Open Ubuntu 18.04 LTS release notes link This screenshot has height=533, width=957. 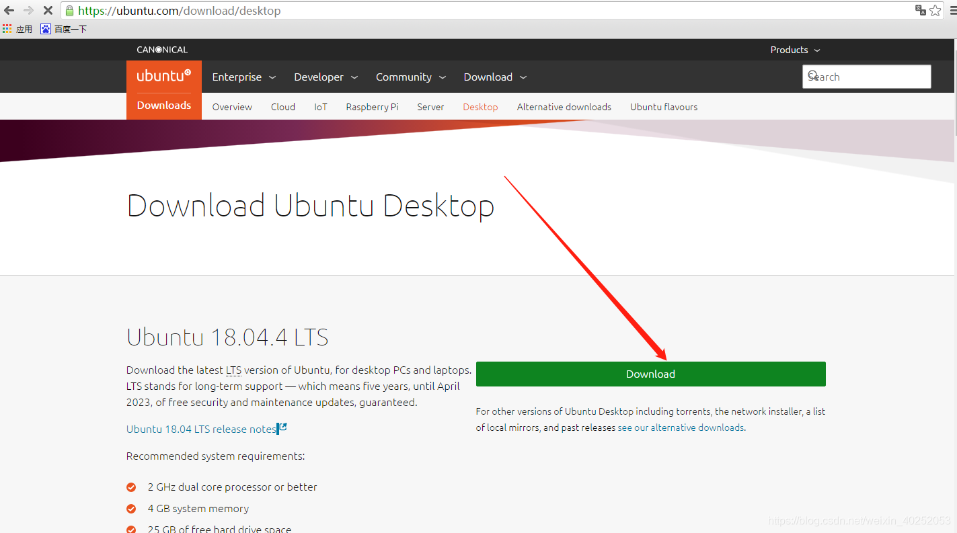click(x=201, y=429)
